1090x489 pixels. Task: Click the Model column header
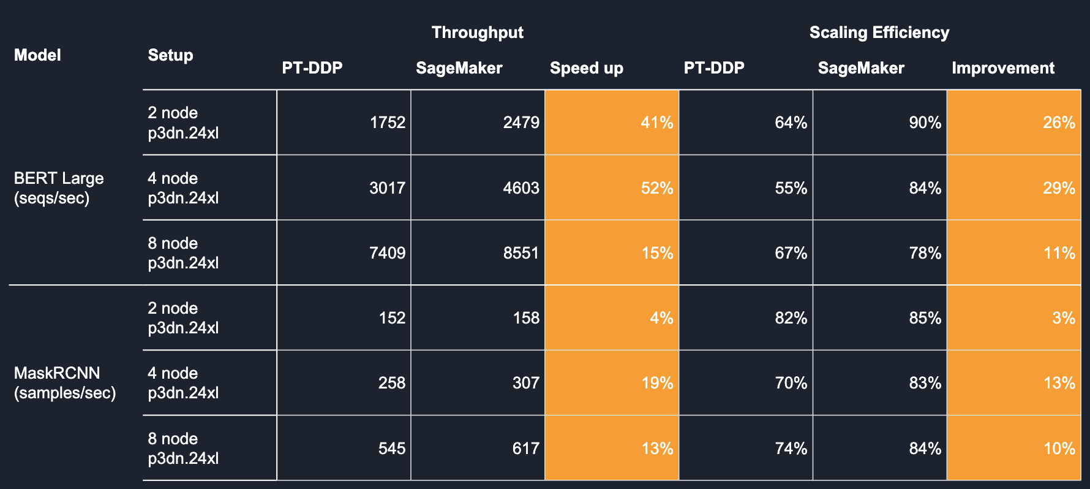[37, 55]
